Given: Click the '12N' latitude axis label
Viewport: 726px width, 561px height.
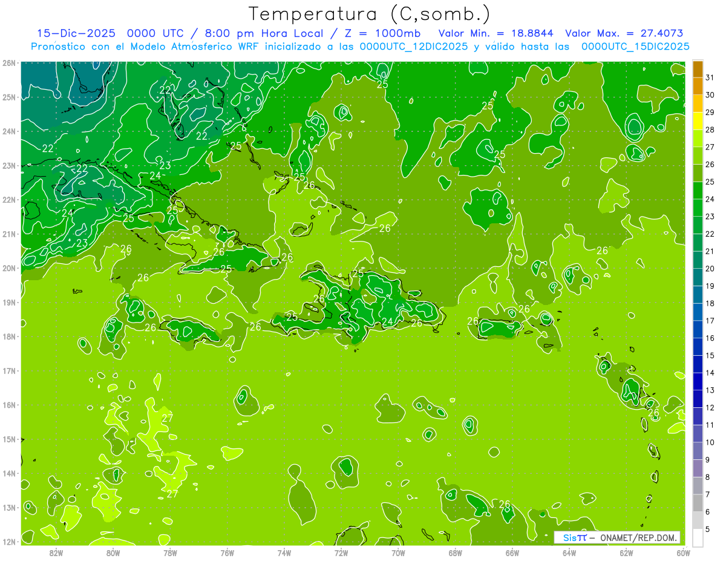Looking at the screenshot, I should pos(9,542).
